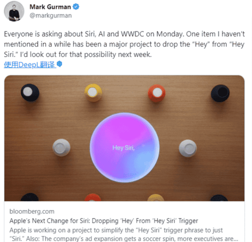The image size is (252, 242).
Task: Open Mark Gurman's profile avatar
Action: (x=14, y=11)
